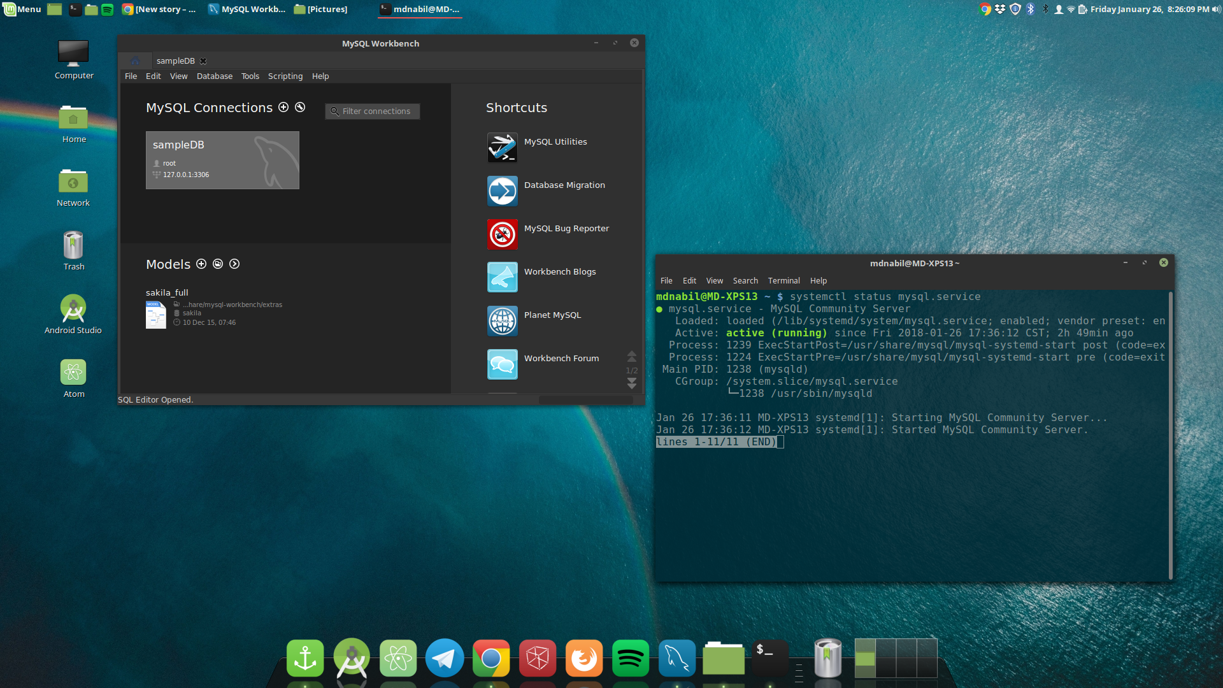1223x688 pixels.
Task: Add a new MySQL connection
Action: [x=283, y=107]
